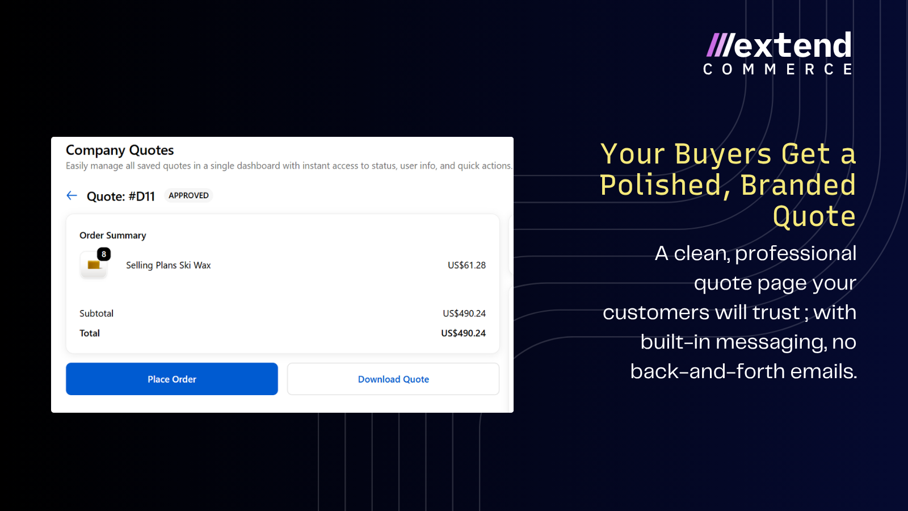Screen dimensions: 908x511
Task: Place the order for this quote
Action: (x=172, y=379)
